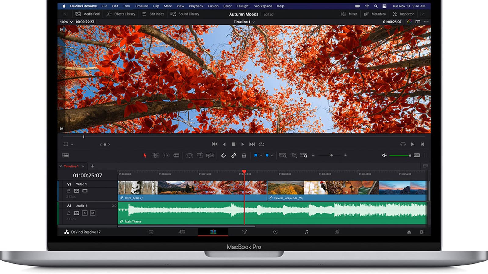
Task: Open Project Settings gear icon
Action: coord(422,232)
